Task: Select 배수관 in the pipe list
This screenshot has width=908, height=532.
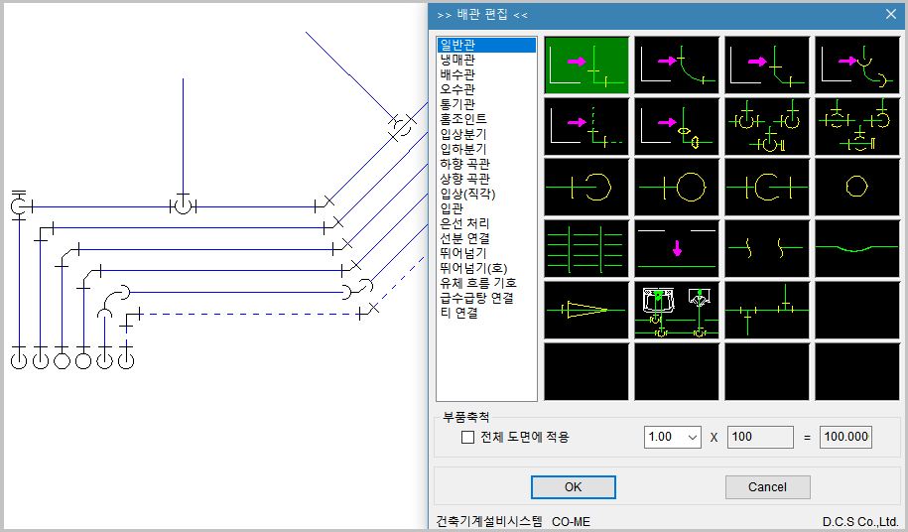Action: pos(457,74)
